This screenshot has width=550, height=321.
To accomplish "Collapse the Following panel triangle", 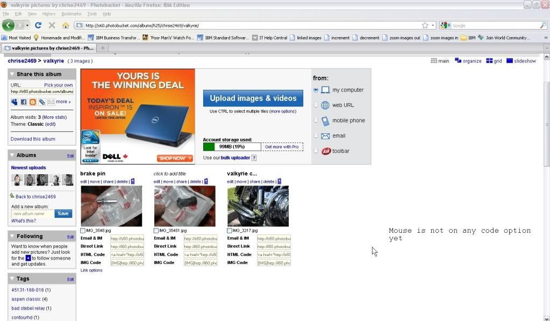I will pos(12,236).
